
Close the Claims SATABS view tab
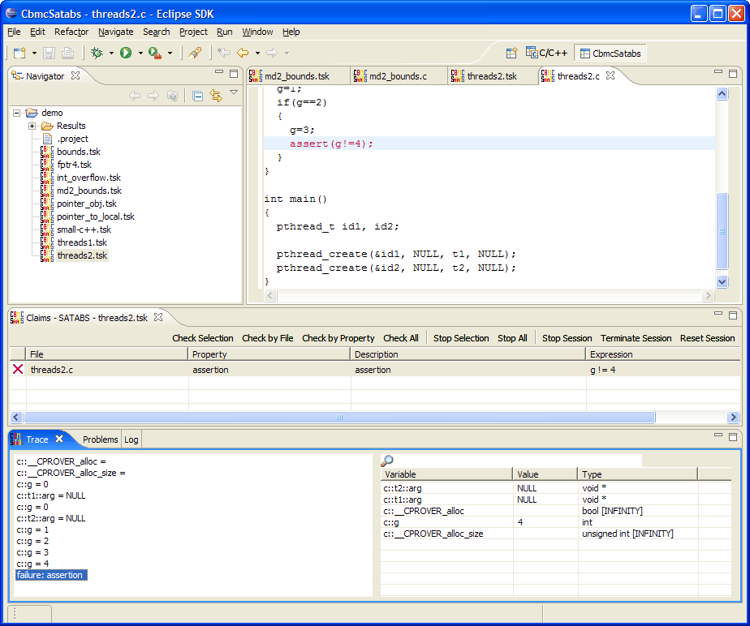pos(158,317)
